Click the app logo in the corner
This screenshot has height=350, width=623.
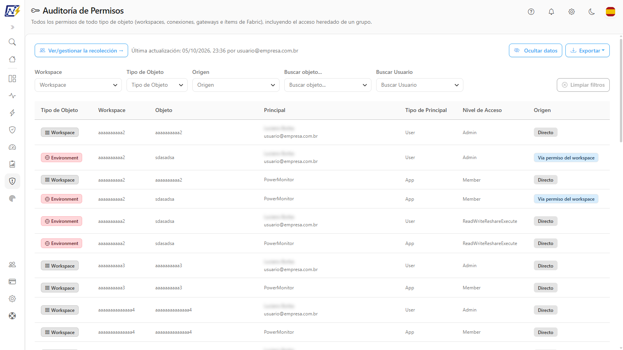click(12, 11)
